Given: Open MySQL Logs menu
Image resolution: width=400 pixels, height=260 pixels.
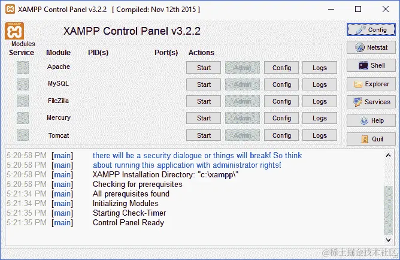Looking at the screenshot, I should point(320,84).
